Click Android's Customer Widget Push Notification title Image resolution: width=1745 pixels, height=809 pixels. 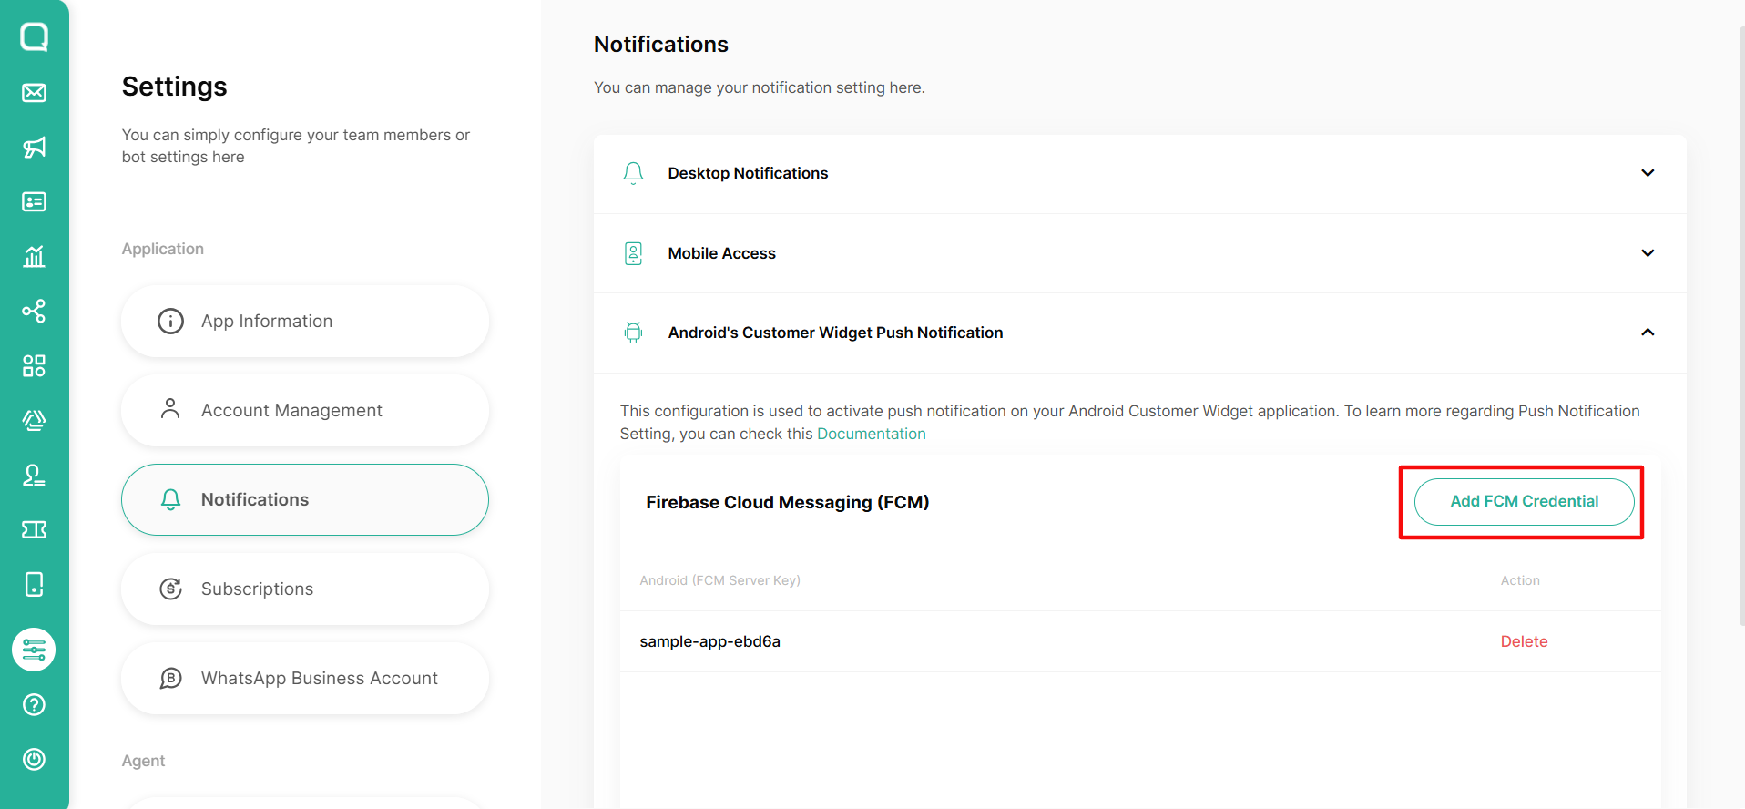click(835, 333)
